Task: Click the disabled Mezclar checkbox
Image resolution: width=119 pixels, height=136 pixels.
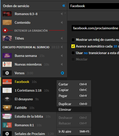Action: point(73,59)
